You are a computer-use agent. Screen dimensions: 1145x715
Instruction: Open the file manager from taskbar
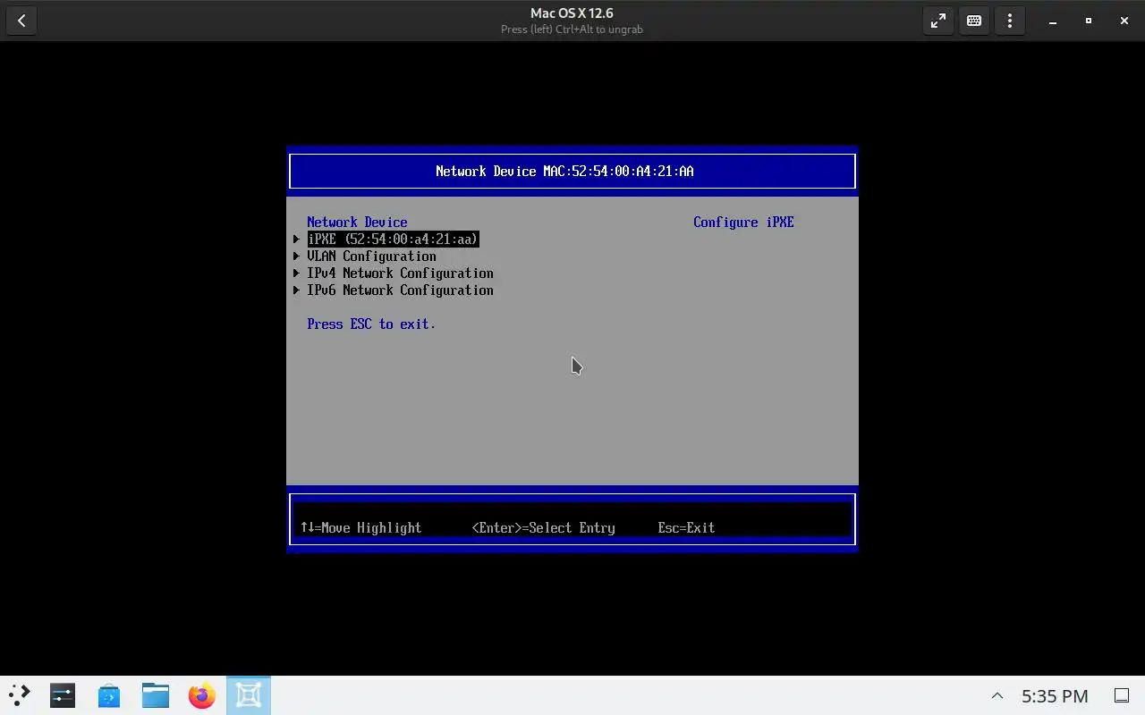pyautogui.click(x=156, y=695)
